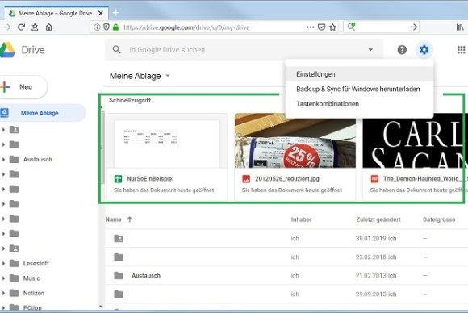Image resolution: width=468 pixels, height=313 pixels.
Task: Click the help question mark icon
Action: click(x=402, y=49)
